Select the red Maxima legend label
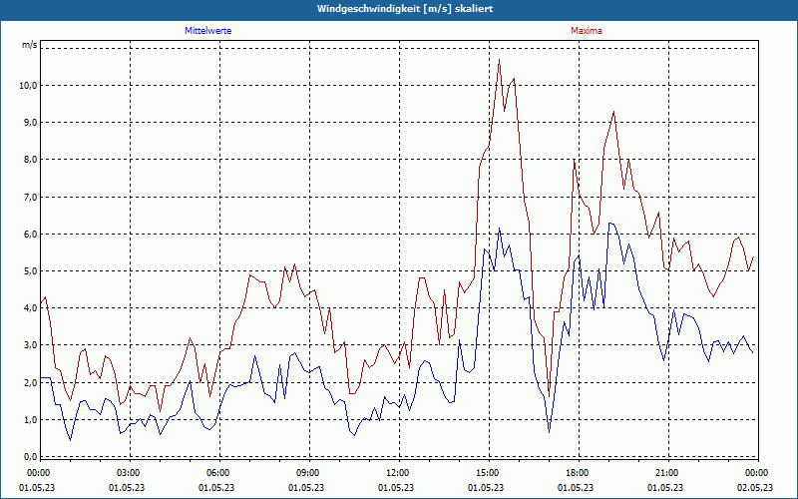 (x=587, y=31)
